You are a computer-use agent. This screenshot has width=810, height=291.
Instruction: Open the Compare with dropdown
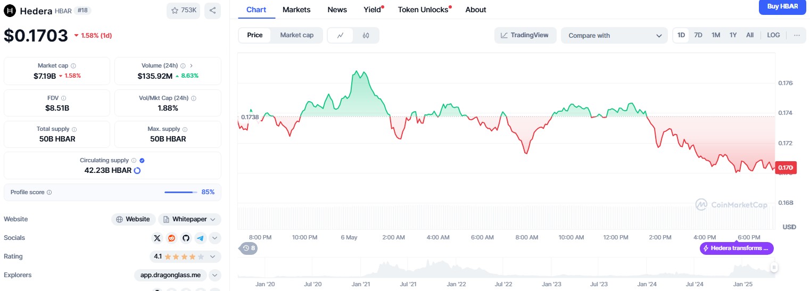(x=614, y=36)
